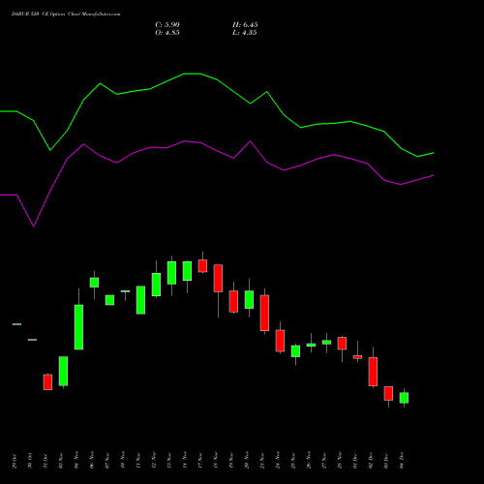The height and width of the screenshot is (484, 484).
Task: Click the open value 'O: 4.85'
Action: pos(167,33)
